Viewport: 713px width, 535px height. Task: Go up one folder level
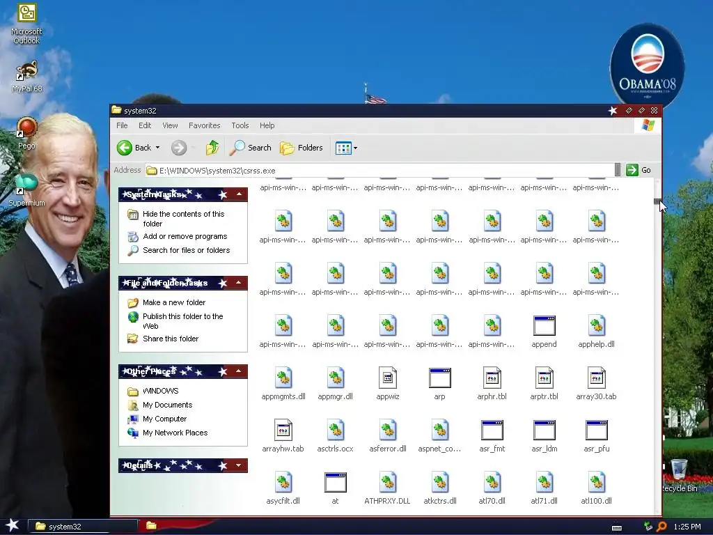pyautogui.click(x=212, y=148)
